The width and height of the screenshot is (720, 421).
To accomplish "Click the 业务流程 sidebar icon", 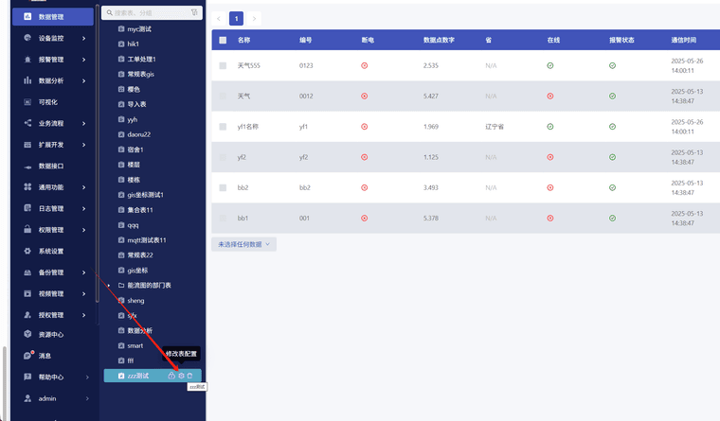I will tap(27, 123).
